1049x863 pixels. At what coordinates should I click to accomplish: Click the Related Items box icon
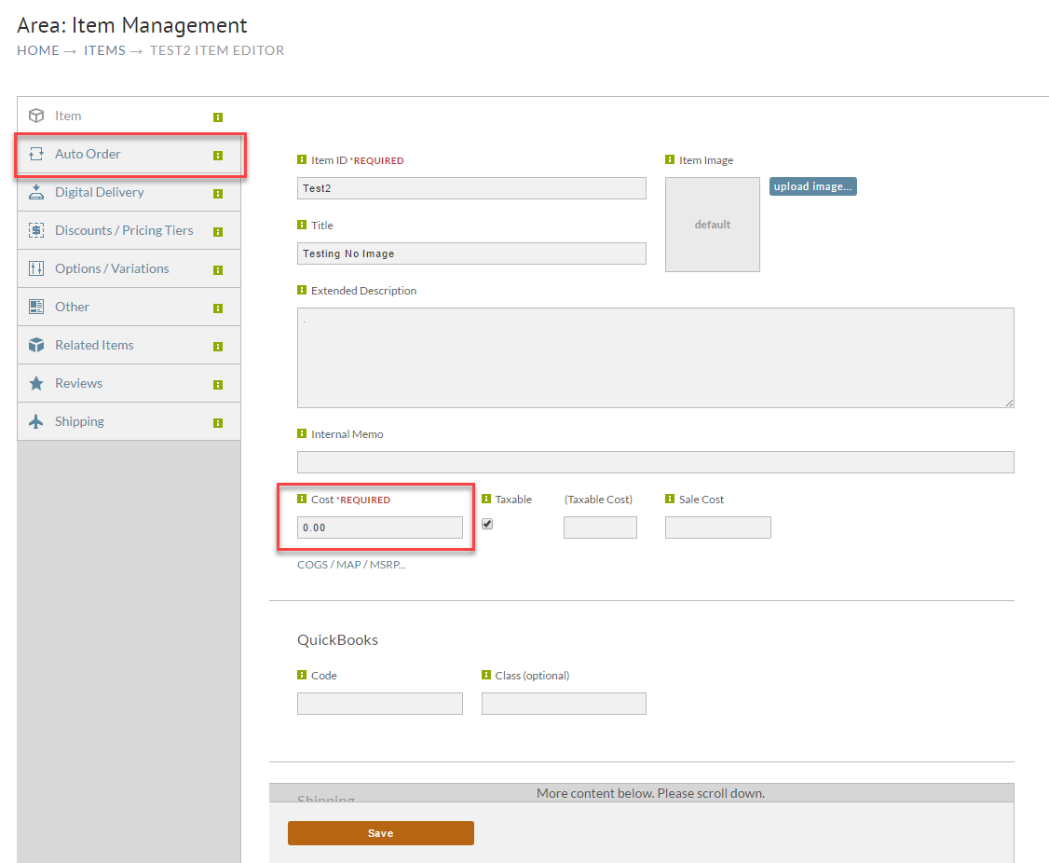click(x=36, y=345)
